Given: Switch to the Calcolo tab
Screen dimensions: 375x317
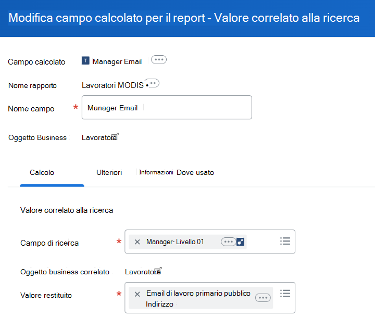Looking at the screenshot, I should [x=42, y=172].
